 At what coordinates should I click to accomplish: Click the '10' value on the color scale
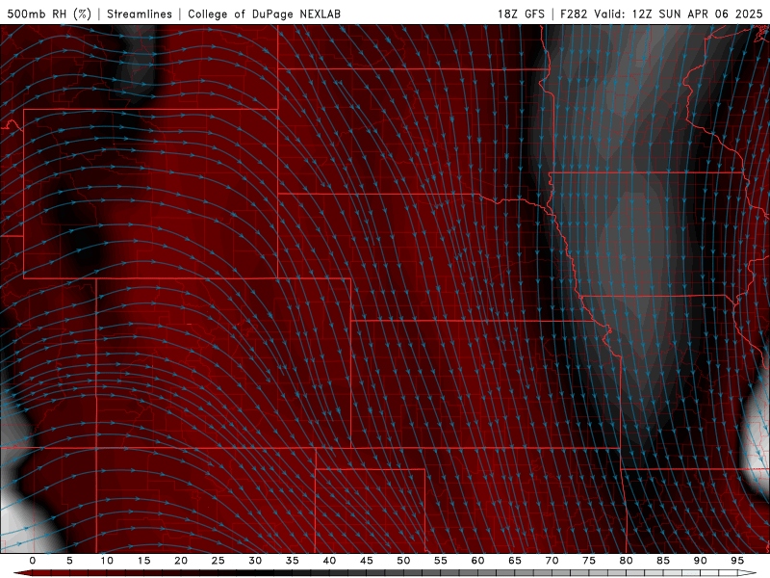coord(107,561)
